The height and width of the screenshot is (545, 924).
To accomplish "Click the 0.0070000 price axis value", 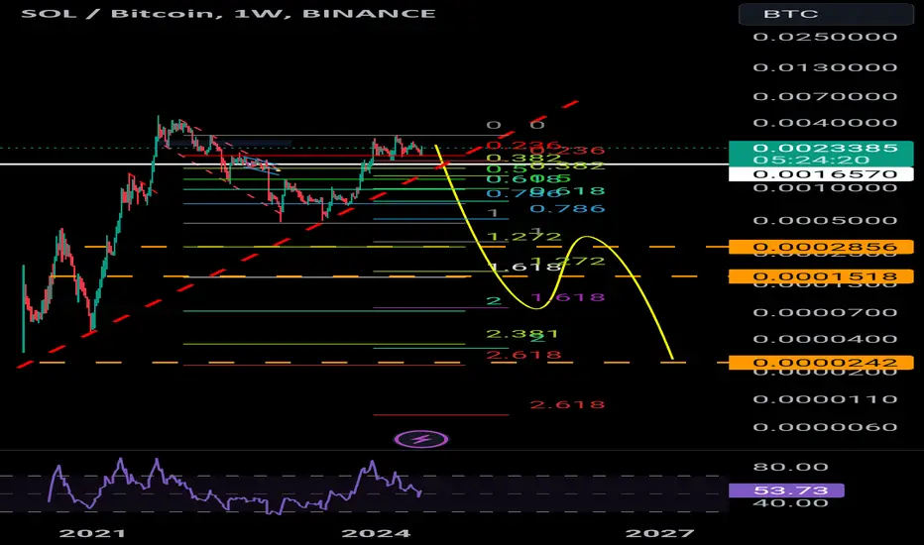I will pyautogui.click(x=825, y=96).
